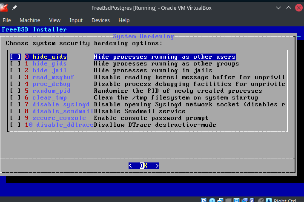Click 'Hide processes running in jails' description
The width and height of the screenshot is (304, 202).
point(153,70)
